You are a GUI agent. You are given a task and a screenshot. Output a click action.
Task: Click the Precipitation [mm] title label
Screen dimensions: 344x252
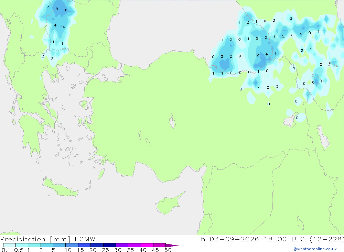35,239
